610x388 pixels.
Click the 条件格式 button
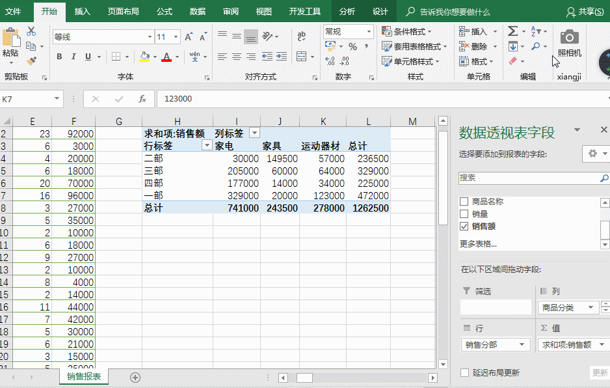[410, 31]
